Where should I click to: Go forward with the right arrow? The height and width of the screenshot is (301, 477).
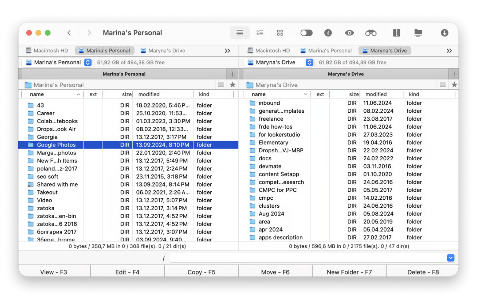[89, 33]
